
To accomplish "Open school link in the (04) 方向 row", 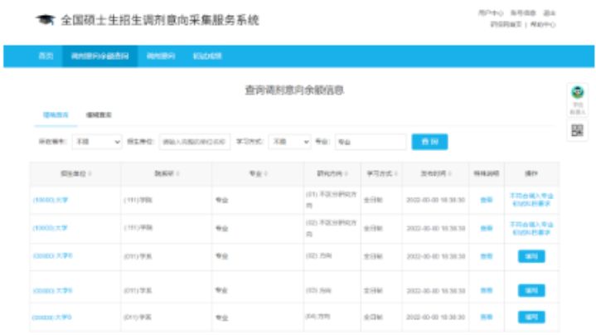I will click(51, 317).
